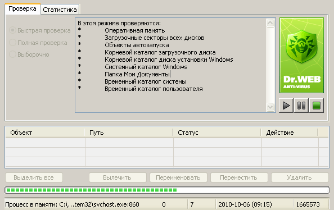The height and width of the screenshot is (210, 334).
Task: Click the line 'Временный каталог системы'
Action: [146, 81]
